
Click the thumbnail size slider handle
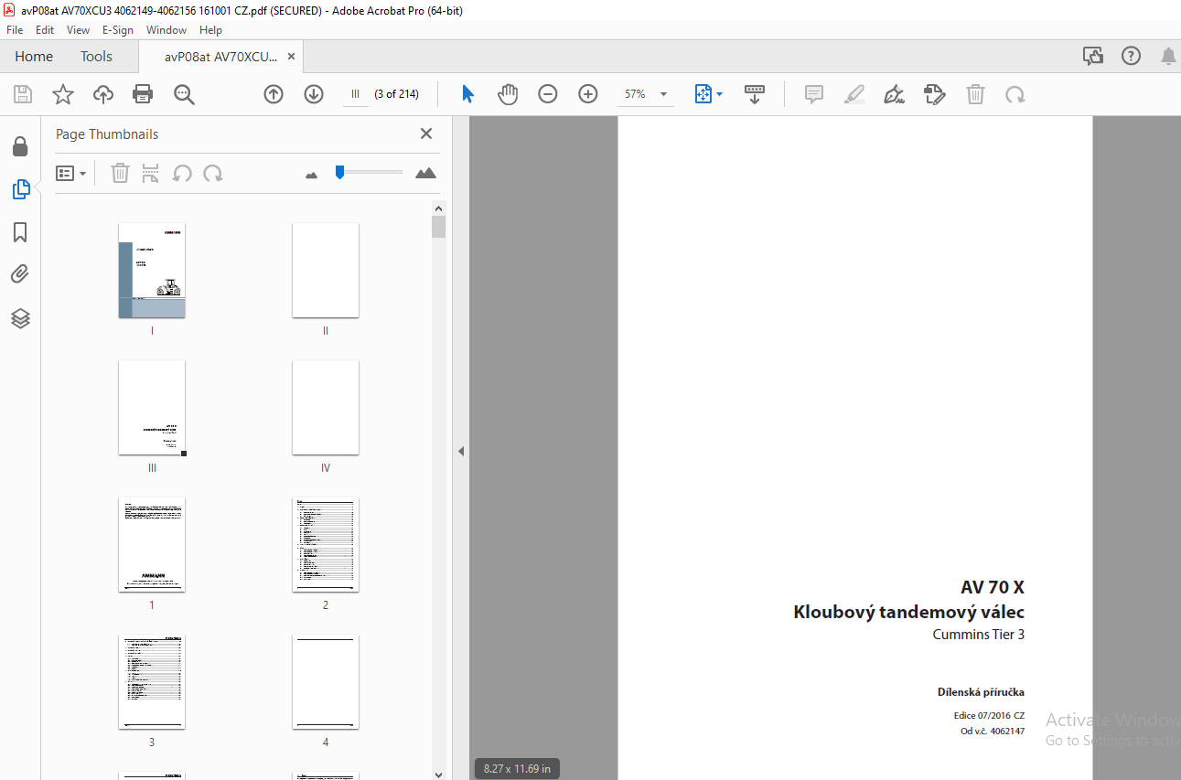tap(339, 172)
